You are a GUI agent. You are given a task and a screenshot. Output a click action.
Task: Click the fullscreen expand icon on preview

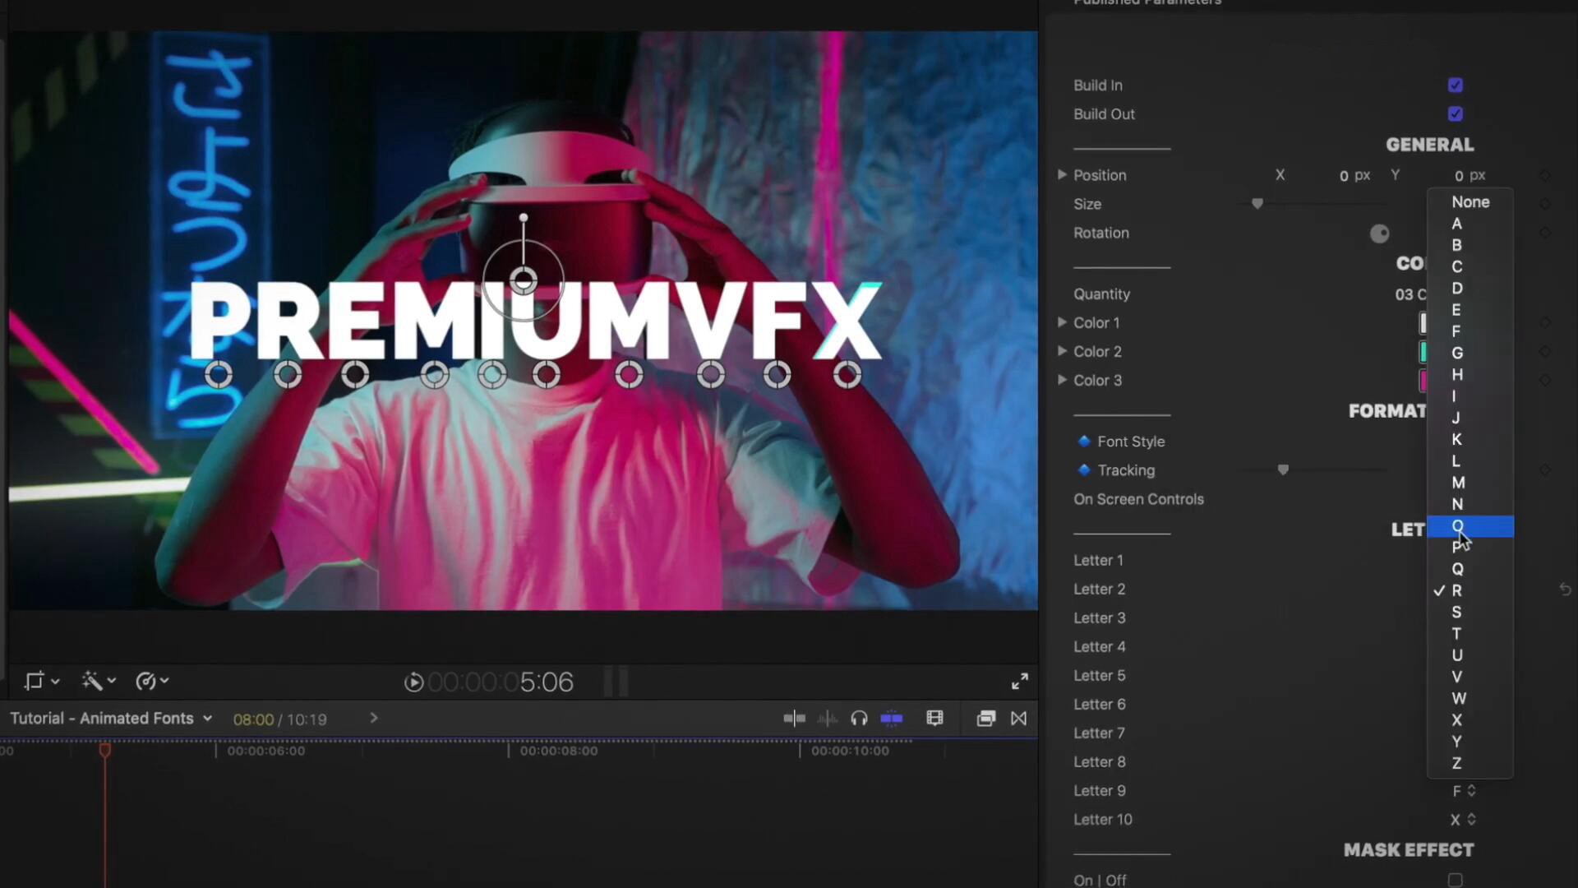tap(1020, 681)
